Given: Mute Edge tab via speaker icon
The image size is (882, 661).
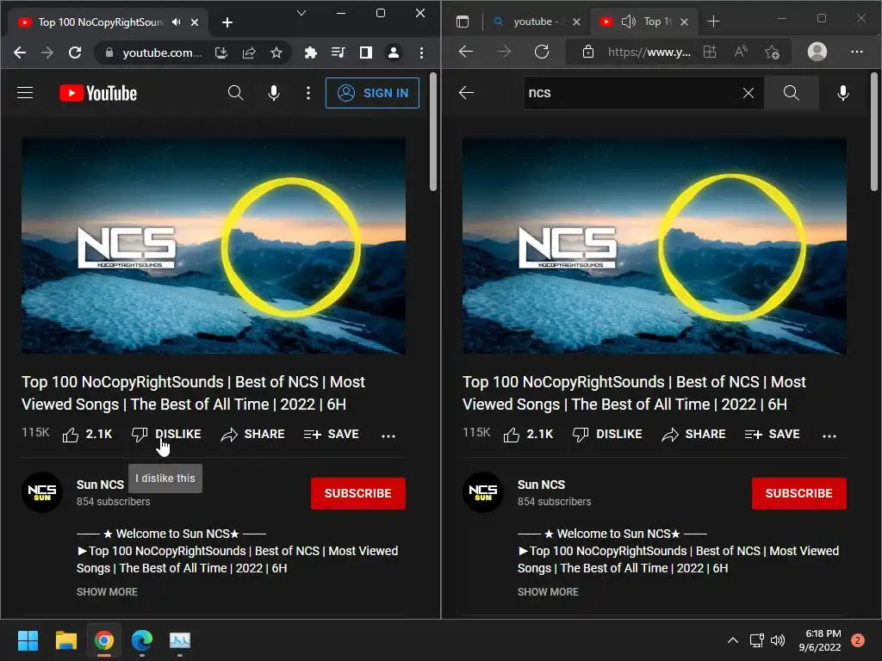Looking at the screenshot, I should pos(628,22).
